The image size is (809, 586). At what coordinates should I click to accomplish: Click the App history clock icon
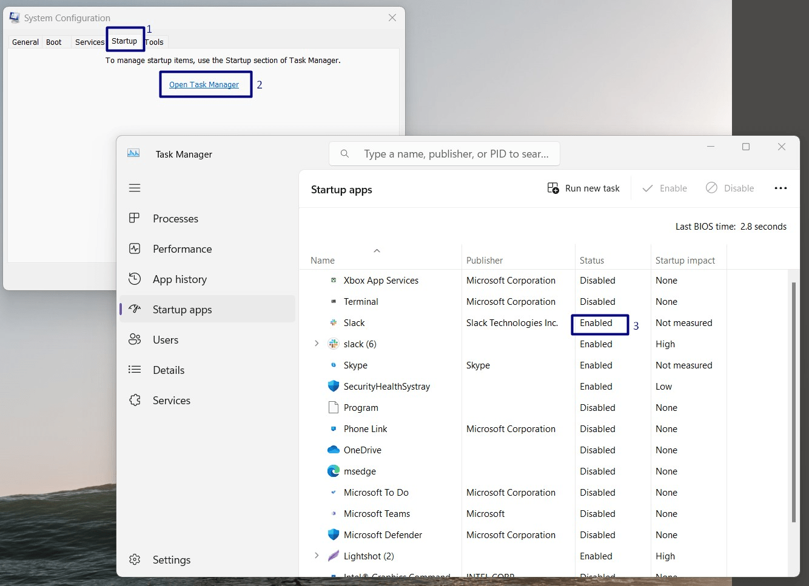[x=135, y=279]
